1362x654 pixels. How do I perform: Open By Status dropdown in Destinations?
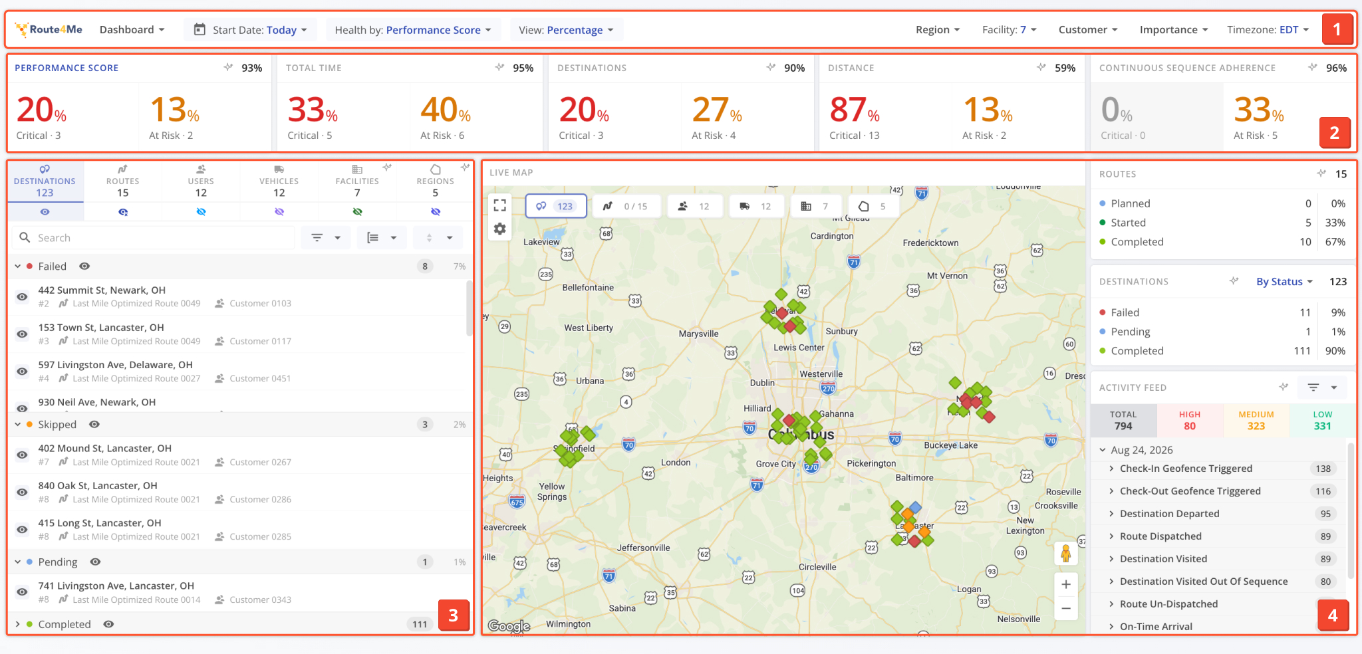[1285, 281]
